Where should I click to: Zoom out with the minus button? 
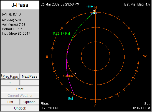(x=30, y=83)
